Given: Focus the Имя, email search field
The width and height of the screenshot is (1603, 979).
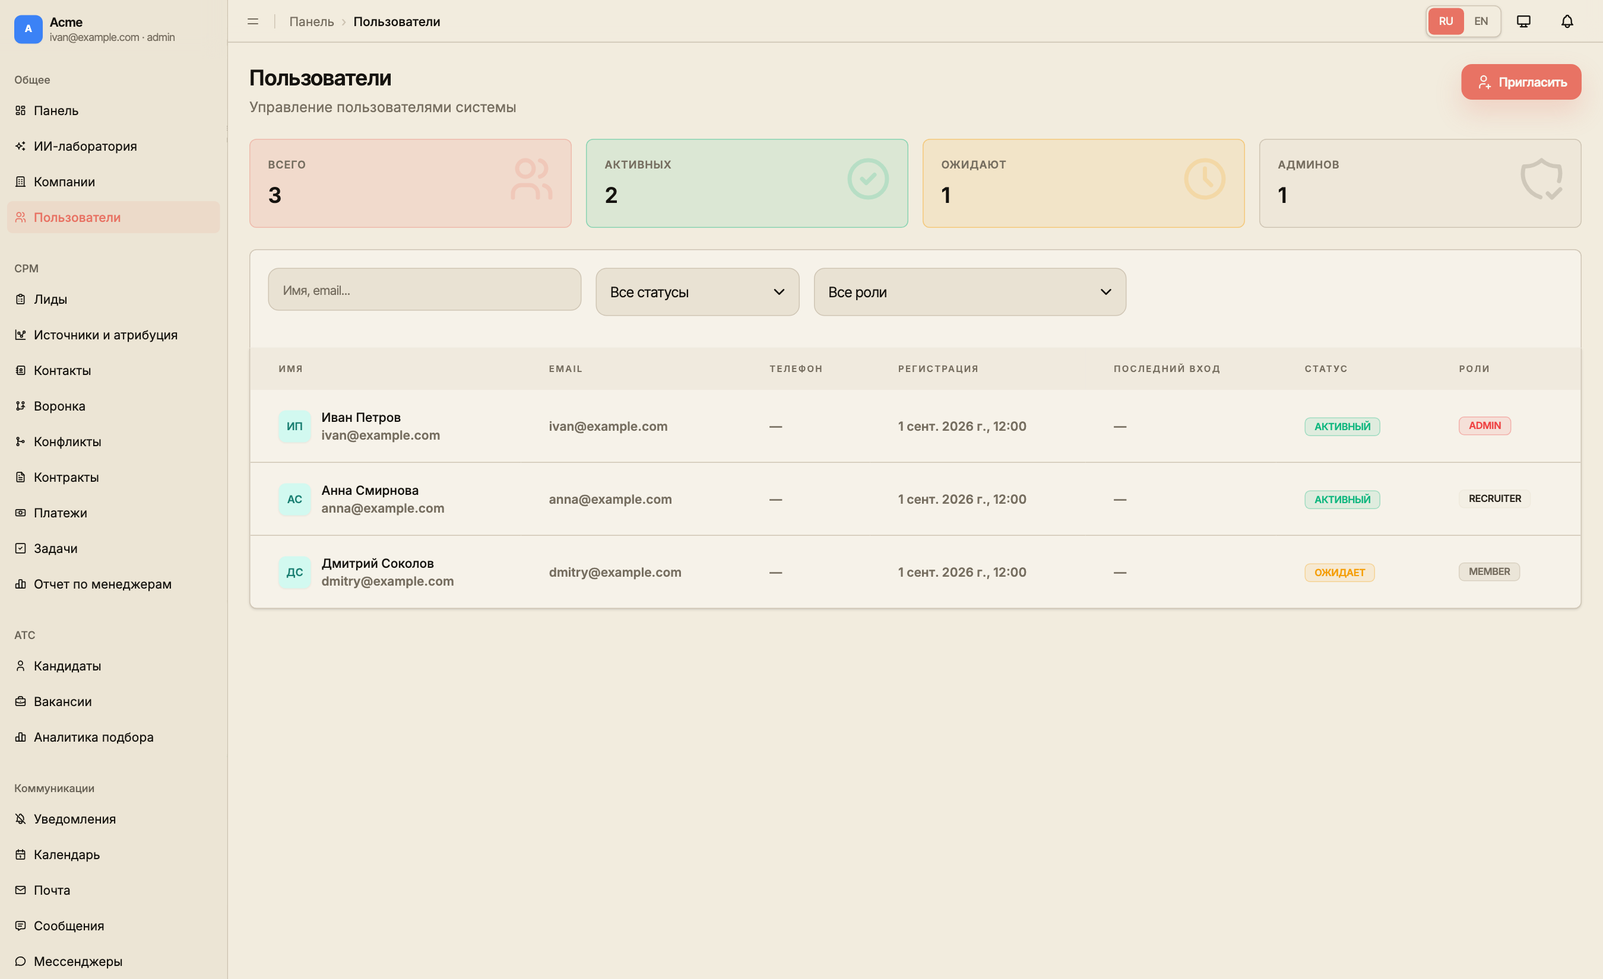Looking at the screenshot, I should click(x=424, y=290).
